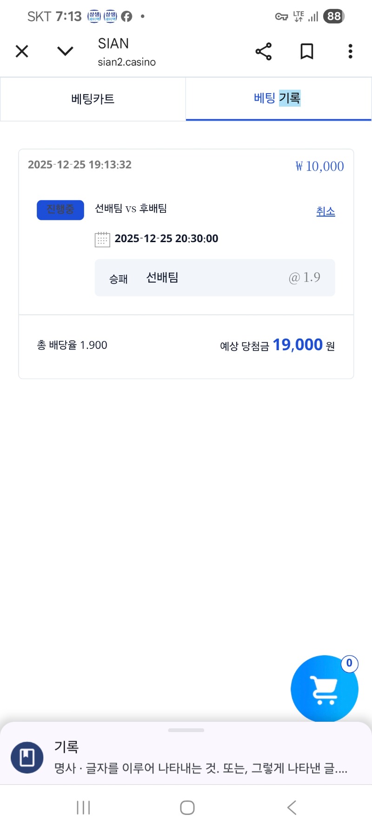
Task: Tap the sian2.casino URL text
Action: pos(126,62)
